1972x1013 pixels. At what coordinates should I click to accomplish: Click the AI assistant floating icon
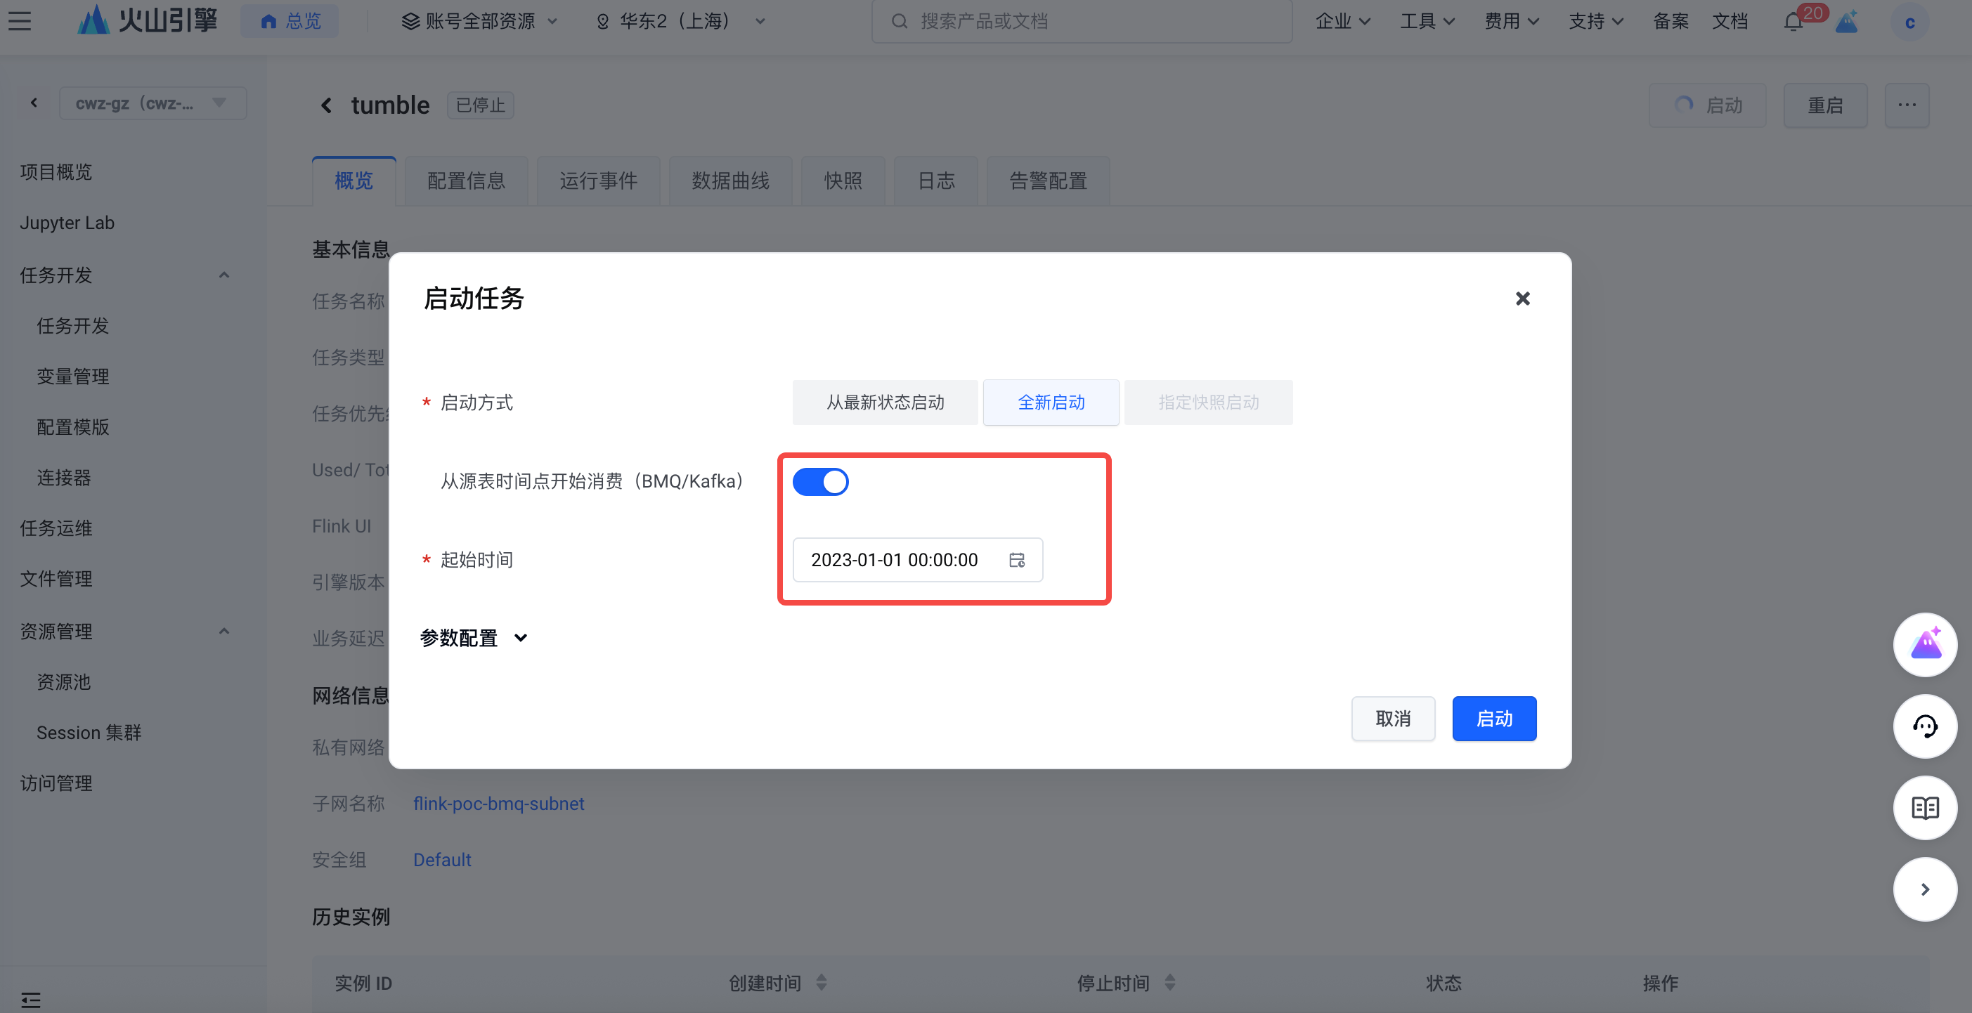pos(1924,645)
